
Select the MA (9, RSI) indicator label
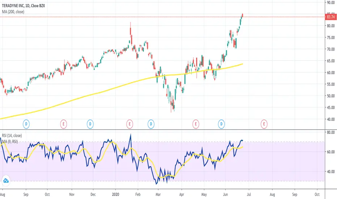click(10, 141)
